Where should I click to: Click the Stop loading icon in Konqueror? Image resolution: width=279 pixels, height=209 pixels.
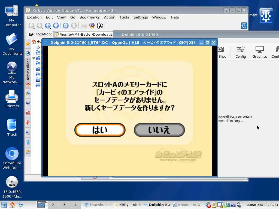click(74, 26)
